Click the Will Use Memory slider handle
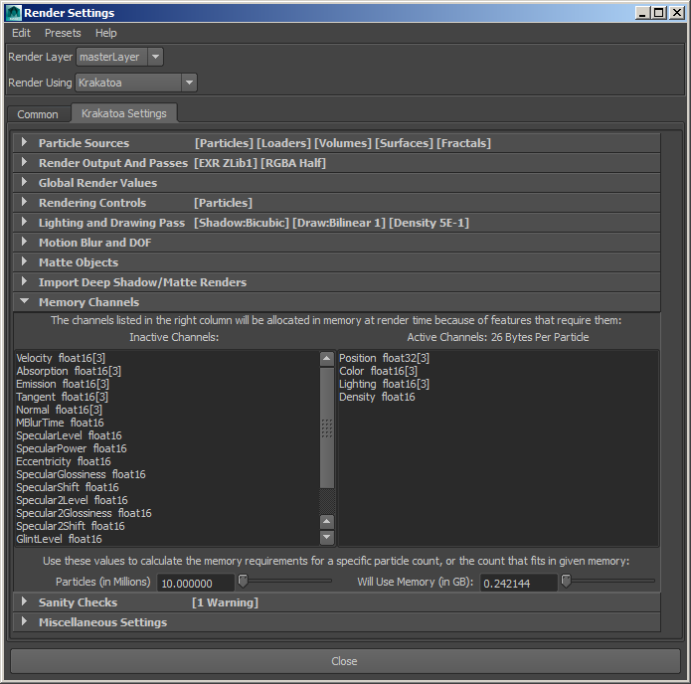691x684 pixels. (x=567, y=582)
